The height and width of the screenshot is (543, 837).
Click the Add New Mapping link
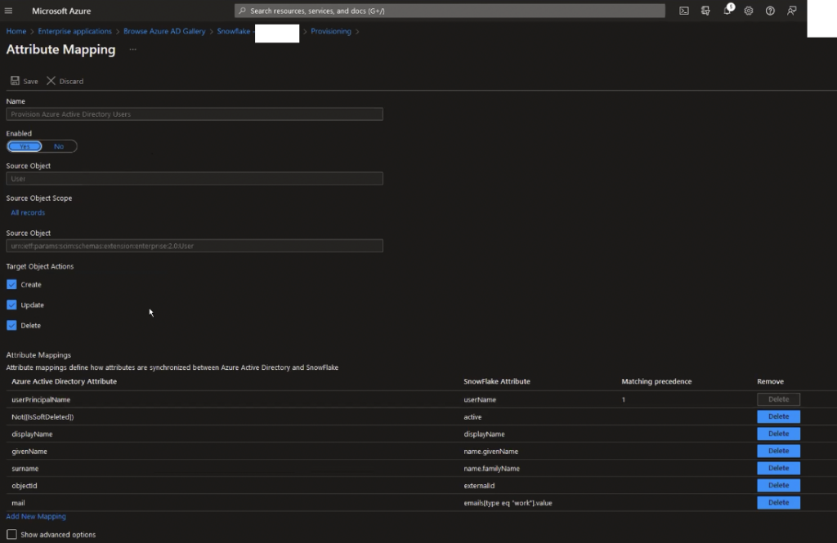pos(36,516)
